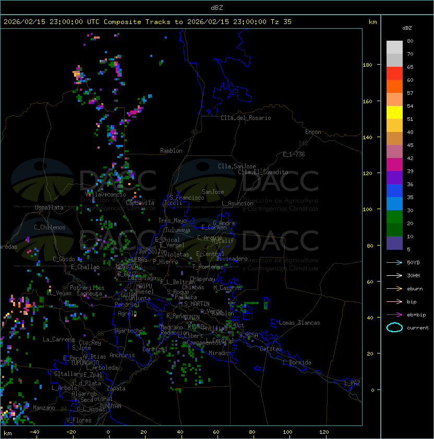Click the 'Clla.del_Rosario' map label
This screenshot has width=434, height=439.
(246, 118)
